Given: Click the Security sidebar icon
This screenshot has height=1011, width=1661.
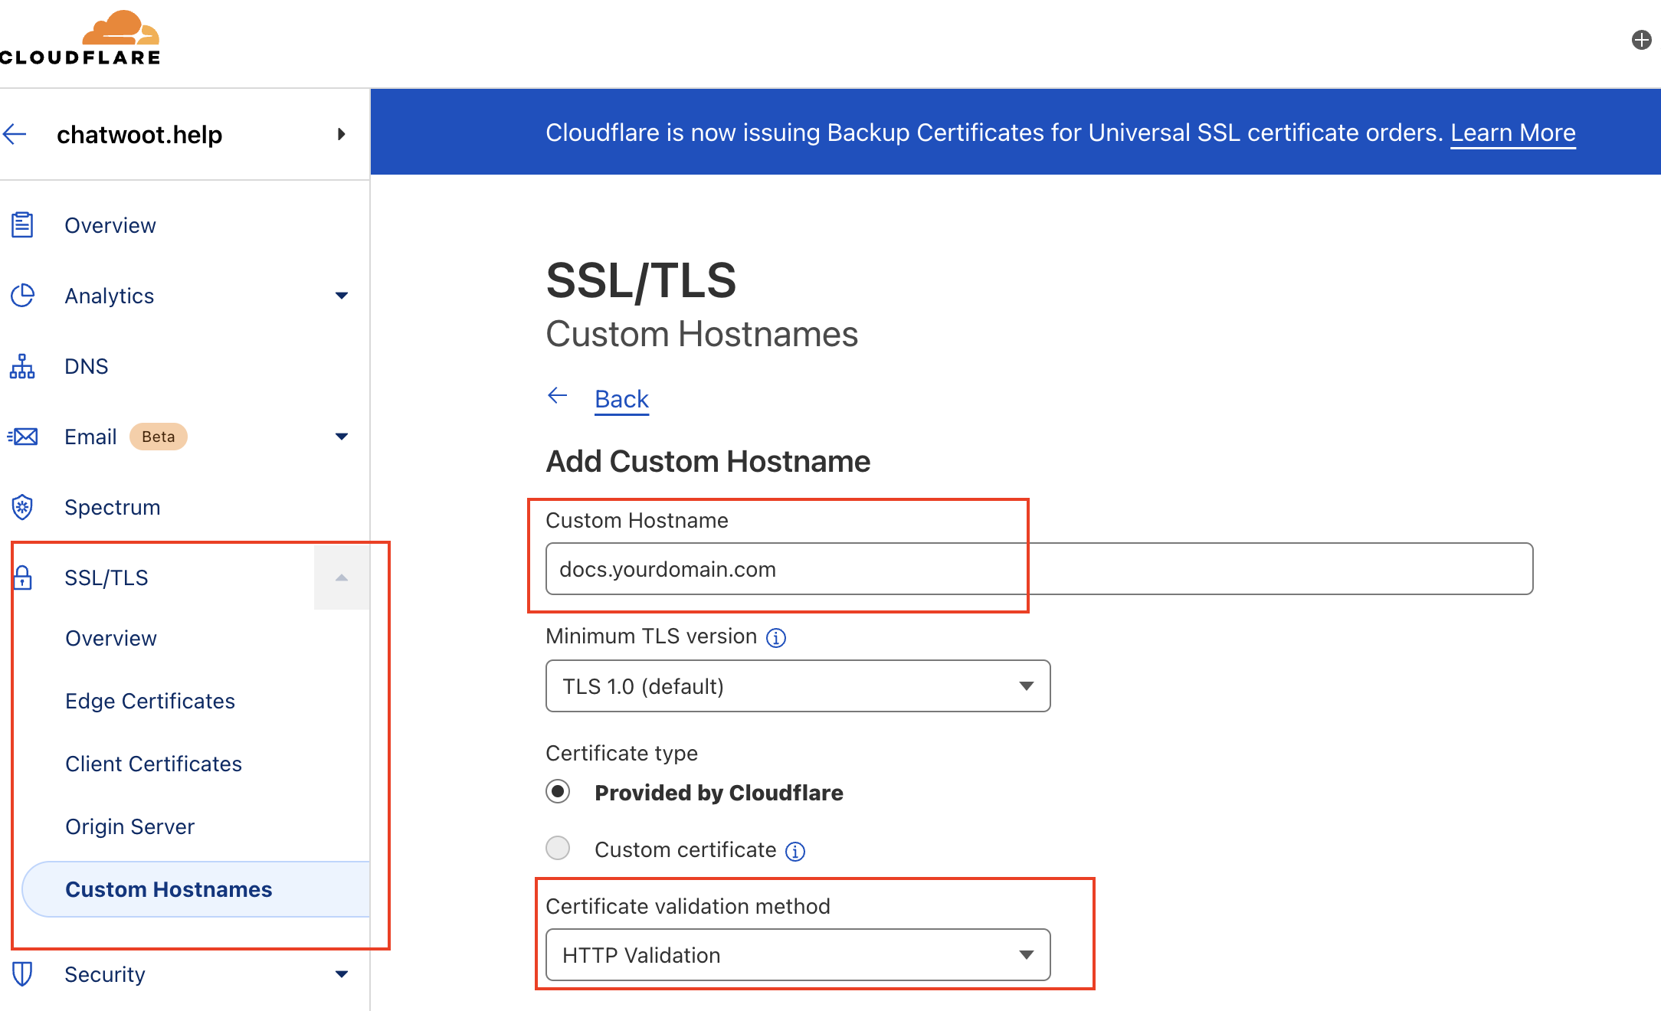Looking at the screenshot, I should tap(22, 973).
